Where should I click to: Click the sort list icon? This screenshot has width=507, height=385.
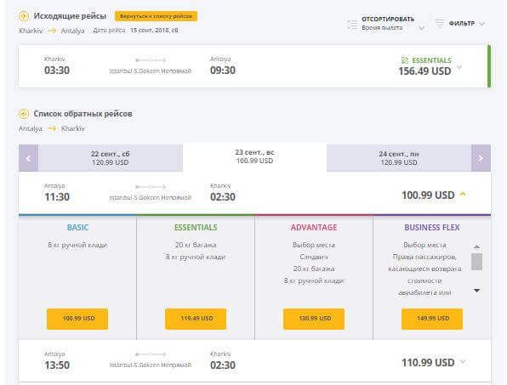[352, 25]
